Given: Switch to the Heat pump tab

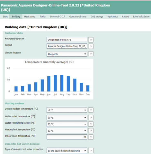Looking at the screenshot, I should point(30,16).
